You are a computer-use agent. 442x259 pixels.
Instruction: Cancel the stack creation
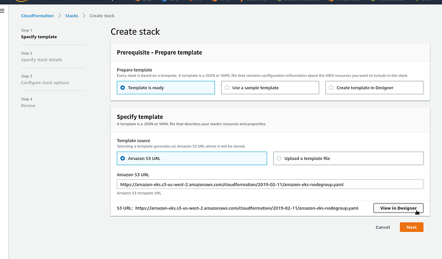(x=382, y=227)
